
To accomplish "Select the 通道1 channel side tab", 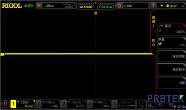I will tap(153, 22).
